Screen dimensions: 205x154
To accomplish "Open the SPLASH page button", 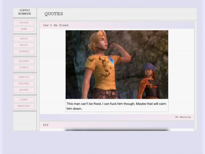I will pos(24,23).
